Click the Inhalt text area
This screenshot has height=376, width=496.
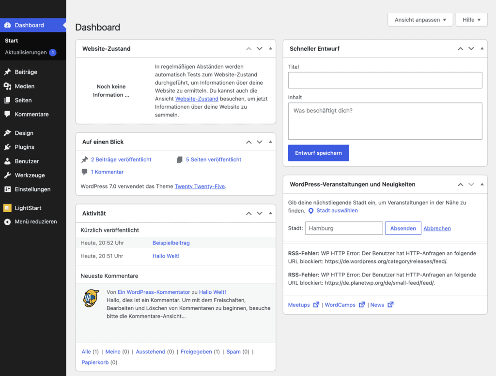point(385,121)
